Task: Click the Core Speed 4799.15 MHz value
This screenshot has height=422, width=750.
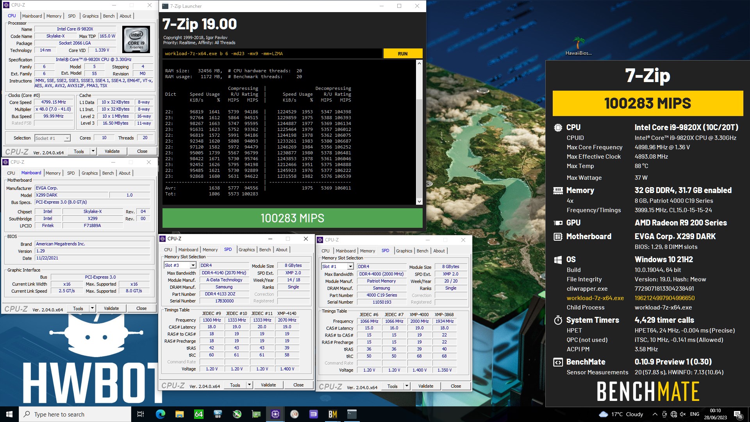Action: [x=54, y=102]
